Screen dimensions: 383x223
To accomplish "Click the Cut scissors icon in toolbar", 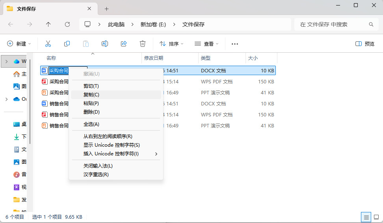I will click(x=48, y=44).
